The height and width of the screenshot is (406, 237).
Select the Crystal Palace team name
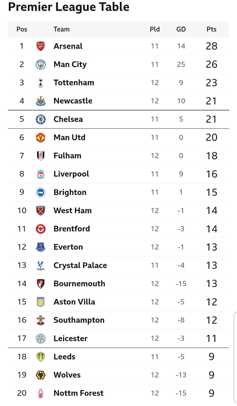click(x=80, y=265)
